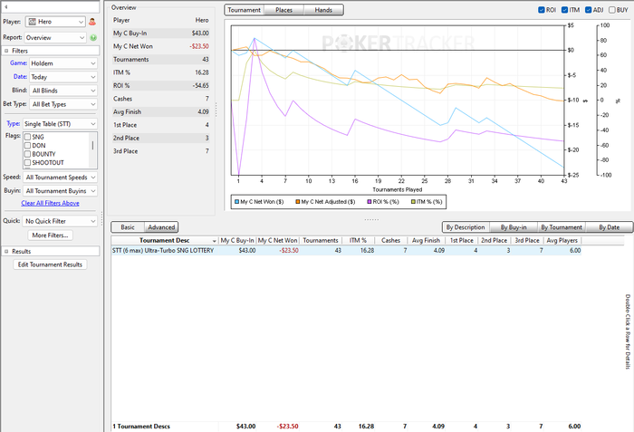
Task: Sort by Avg Players column header
Action: [562, 240]
